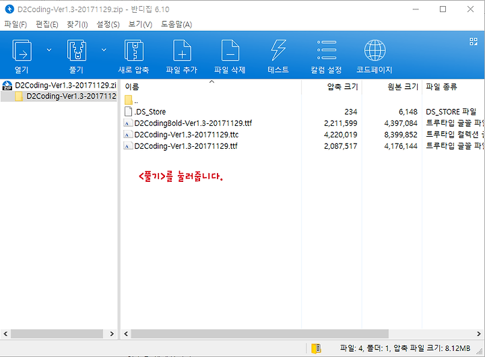Sort by 이름 column header

tap(132, 87)
